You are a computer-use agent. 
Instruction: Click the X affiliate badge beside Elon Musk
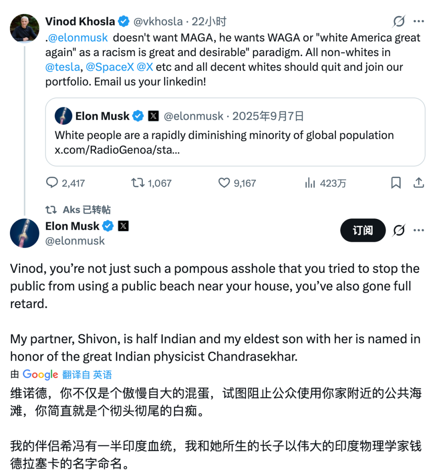tap(122, 226)
